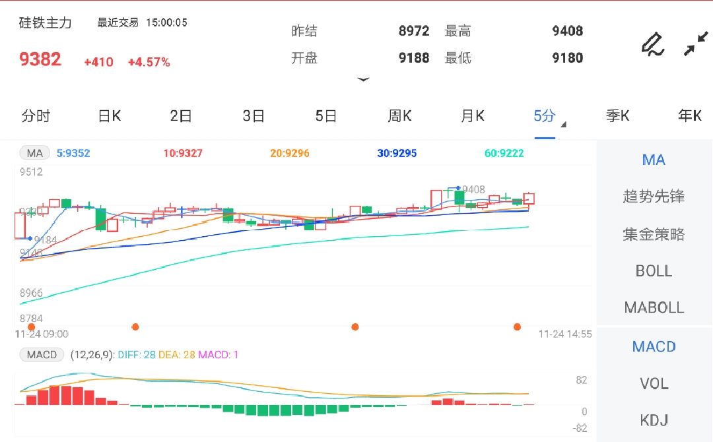Click the 昨结 value 8972
Screen dimensions: 713x442
tap(414, 31)
